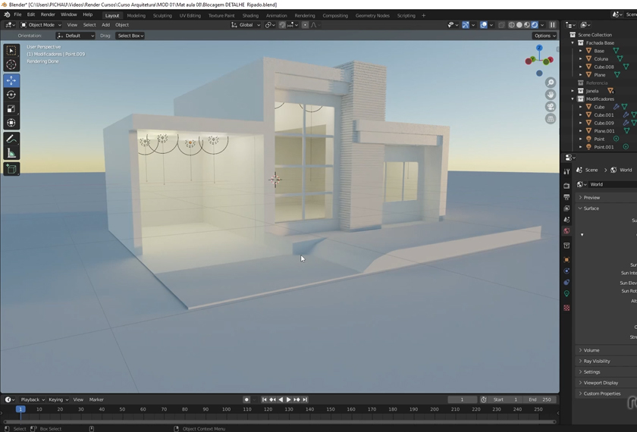This screenshot has width=637, height=432.
Task: Select the Cursor tool in the toolbar
Action: 11,65
